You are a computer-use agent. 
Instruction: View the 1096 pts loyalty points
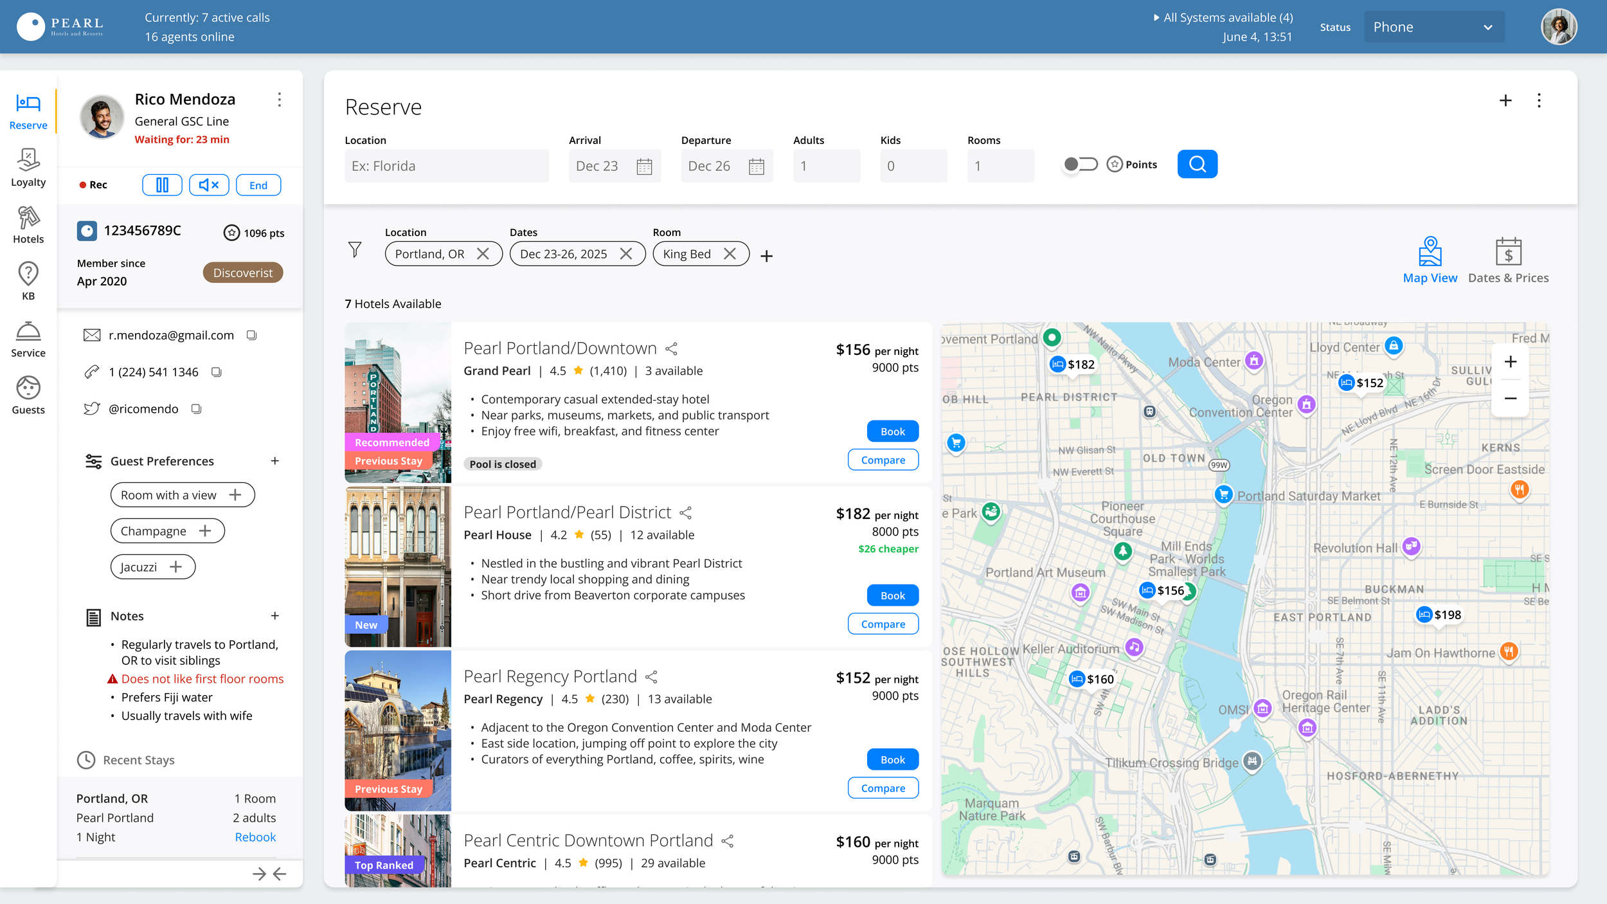pos(254,233)
